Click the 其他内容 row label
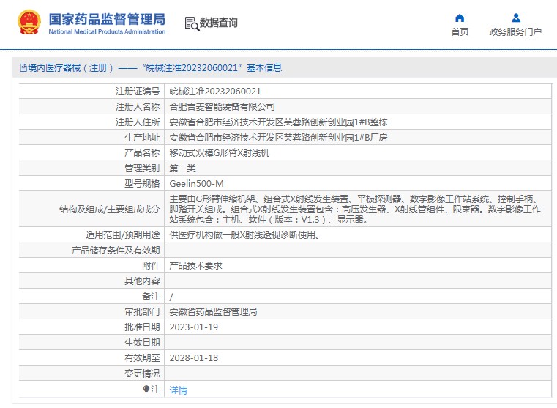Image resolution: width=557 pixels, height=408 pixels. coord(142,281)
